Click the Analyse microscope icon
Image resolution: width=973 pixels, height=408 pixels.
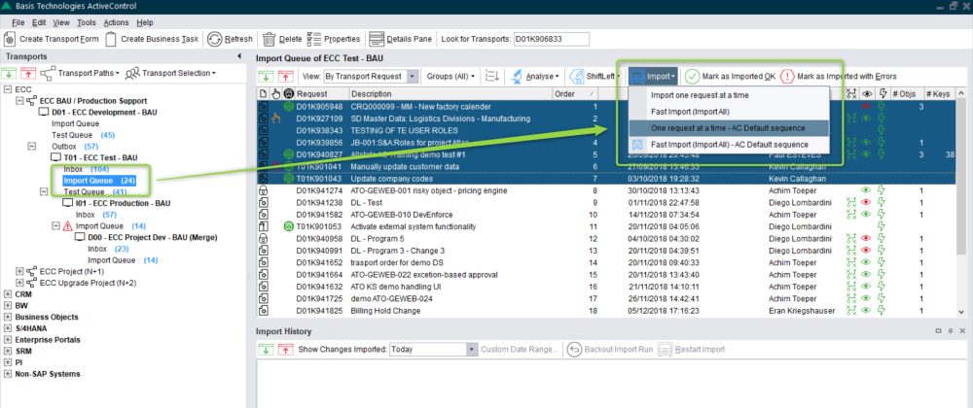[x=517, y=76]
